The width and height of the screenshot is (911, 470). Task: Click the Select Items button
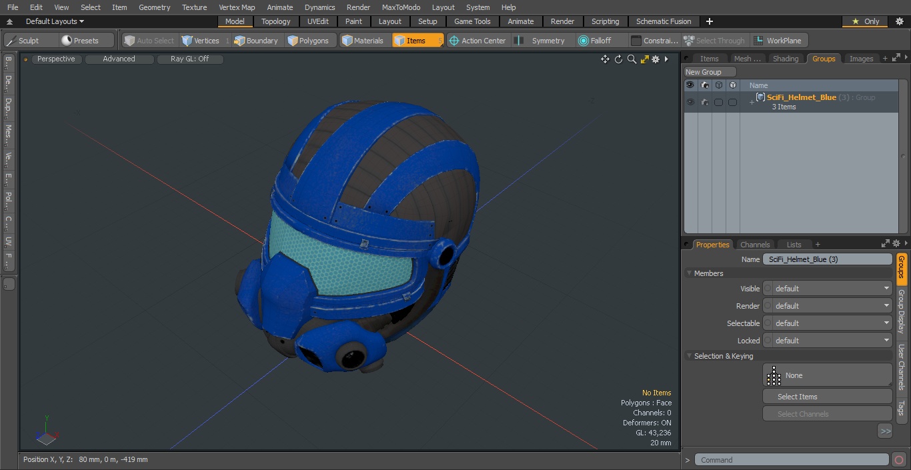coord(828,397)
